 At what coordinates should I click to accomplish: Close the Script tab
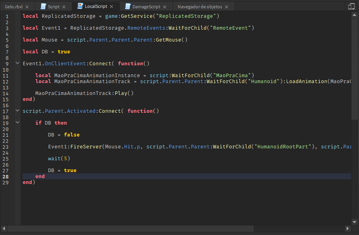pos(64,7)
